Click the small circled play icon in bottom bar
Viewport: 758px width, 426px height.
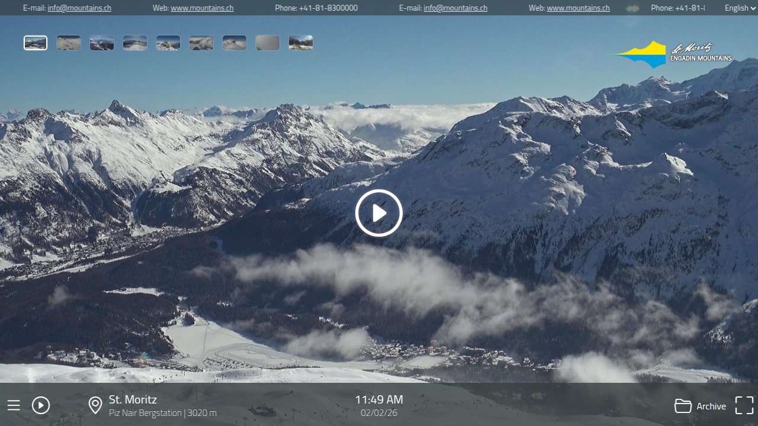coord(41,405)
